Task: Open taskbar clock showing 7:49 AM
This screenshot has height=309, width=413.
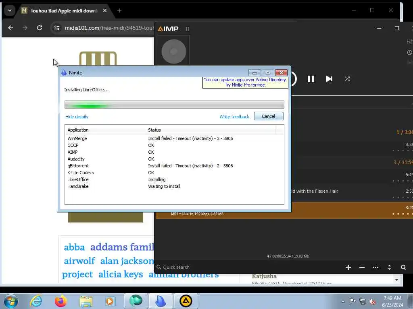Action: tap(392, 301)
